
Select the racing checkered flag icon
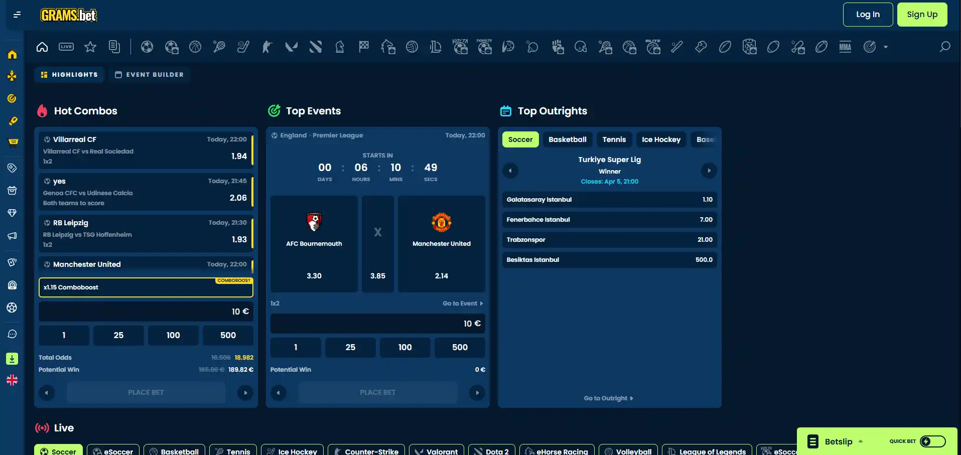pyautogui.click(x=364, y=47)
